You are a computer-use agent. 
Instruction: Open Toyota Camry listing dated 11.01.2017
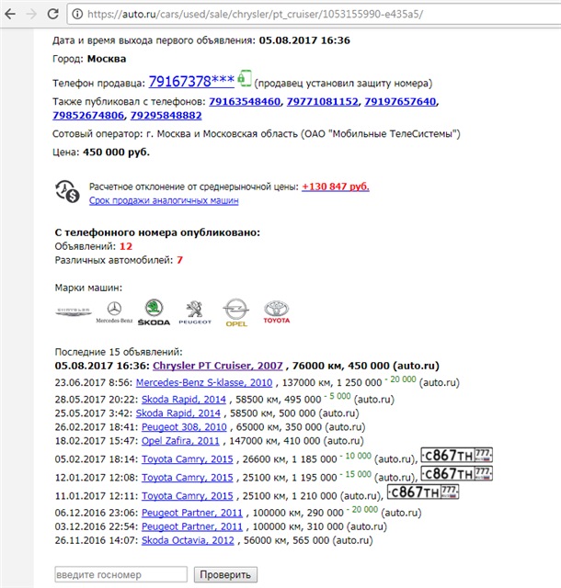[188, 496]
